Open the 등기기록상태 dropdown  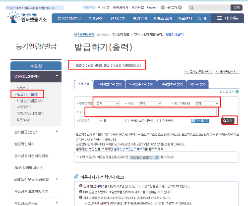click(207, 103)
